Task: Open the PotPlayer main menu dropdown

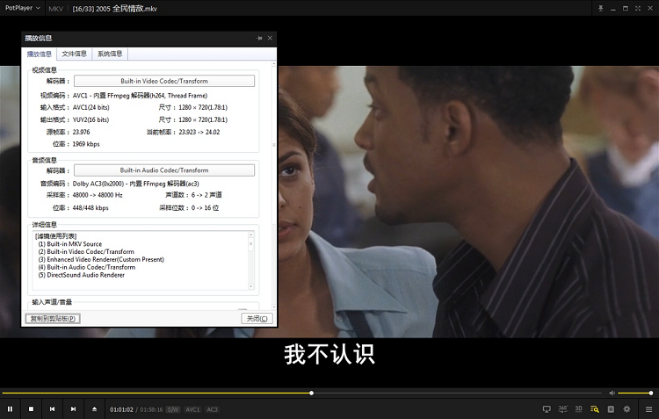Action: point(25,7)
